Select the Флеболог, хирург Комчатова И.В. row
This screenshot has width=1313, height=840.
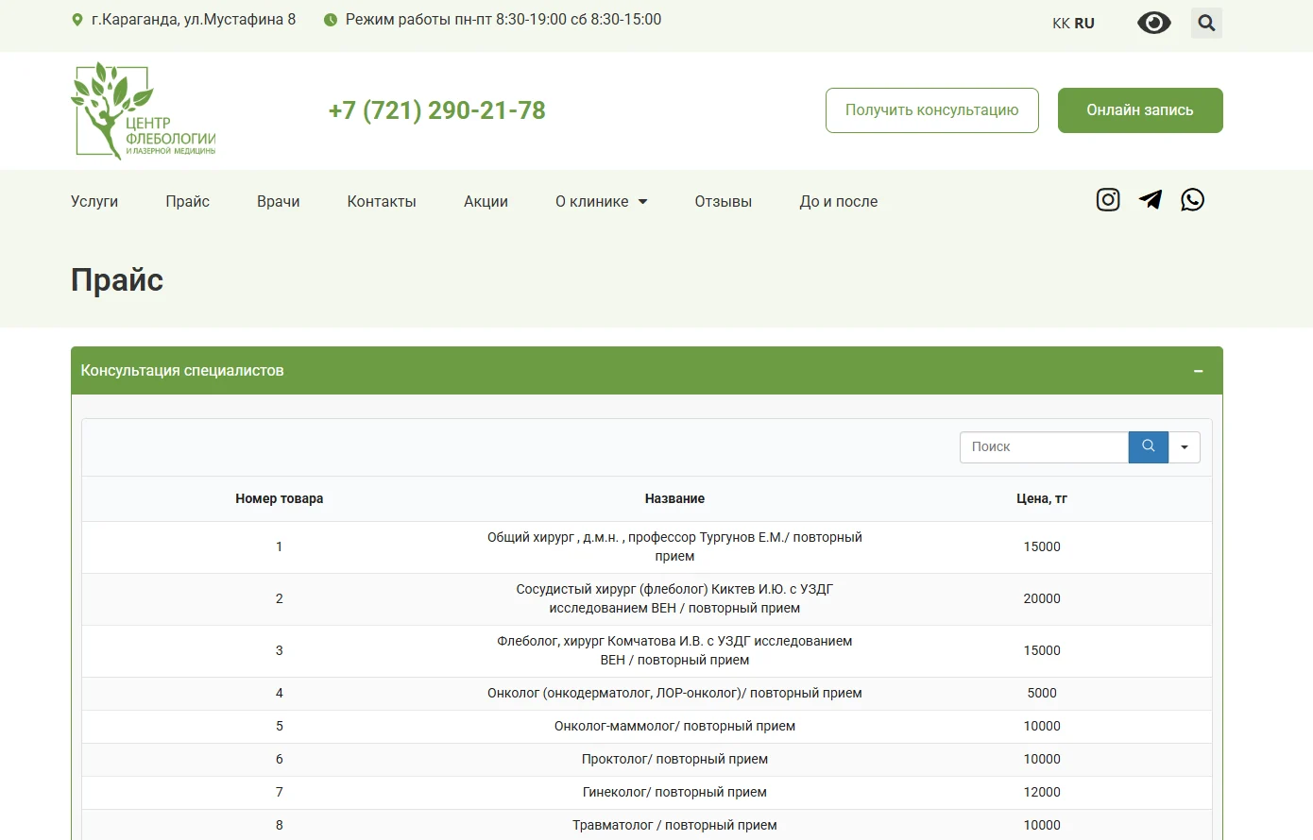[x=647, y=651]
